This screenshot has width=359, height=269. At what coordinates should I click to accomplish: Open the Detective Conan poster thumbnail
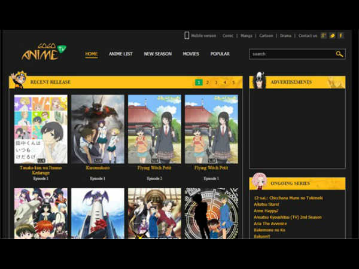[x=211, y=213]
